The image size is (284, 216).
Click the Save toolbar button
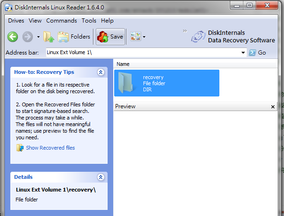coord(110,37)
